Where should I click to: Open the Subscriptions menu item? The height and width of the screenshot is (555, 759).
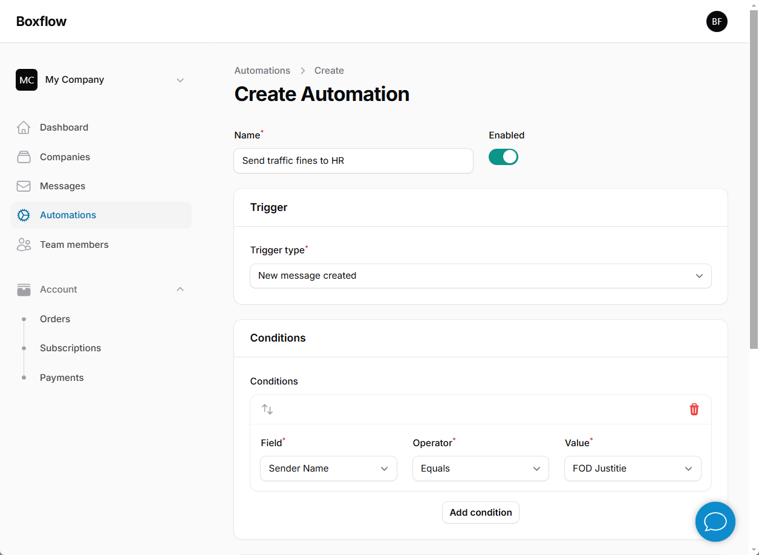coord(70,348)
